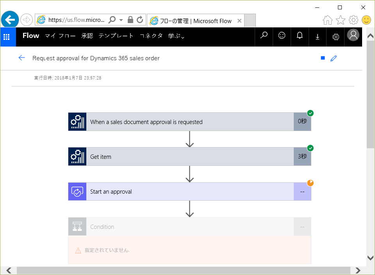Click the browser yellow feedback smiley

(x=366, y=20)
